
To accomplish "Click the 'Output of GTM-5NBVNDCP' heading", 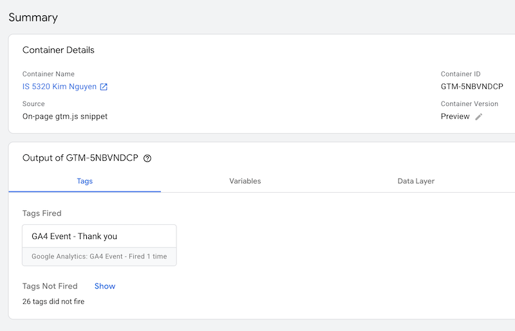I will click(80, 158).
